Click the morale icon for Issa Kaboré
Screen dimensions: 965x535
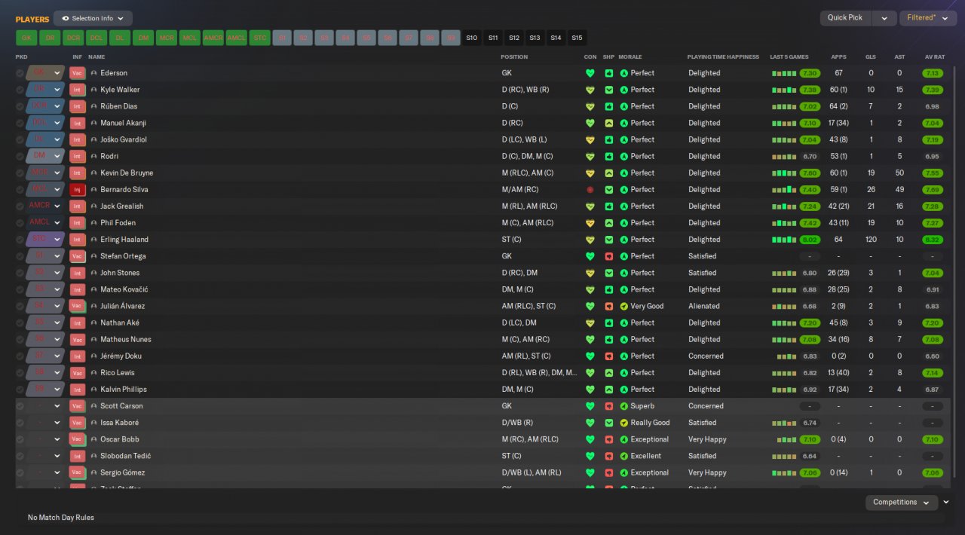(x=623, y=423)
